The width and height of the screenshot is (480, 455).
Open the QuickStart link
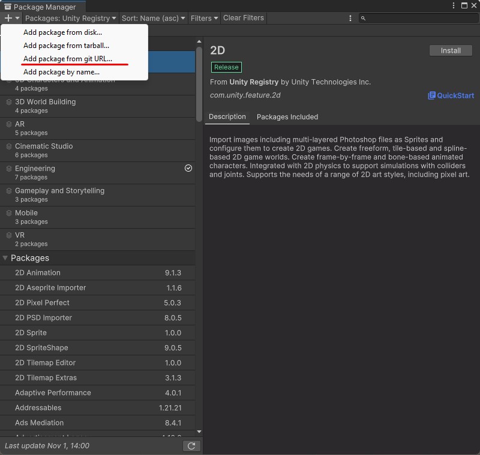(451, 95)
